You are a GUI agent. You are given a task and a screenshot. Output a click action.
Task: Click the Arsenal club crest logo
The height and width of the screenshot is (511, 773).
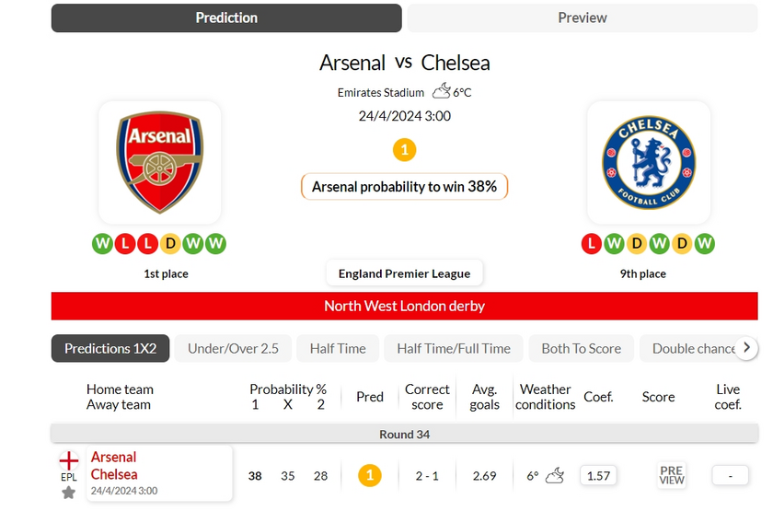[x=159, y=162]
